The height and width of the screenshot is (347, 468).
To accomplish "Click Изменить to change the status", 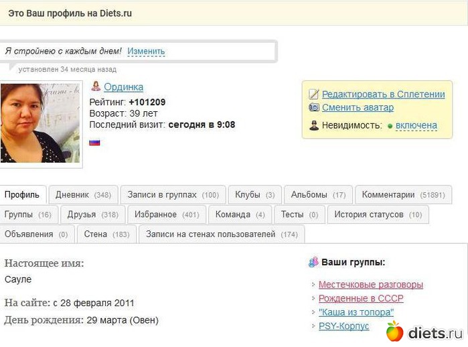I will [x=146, y=51].
